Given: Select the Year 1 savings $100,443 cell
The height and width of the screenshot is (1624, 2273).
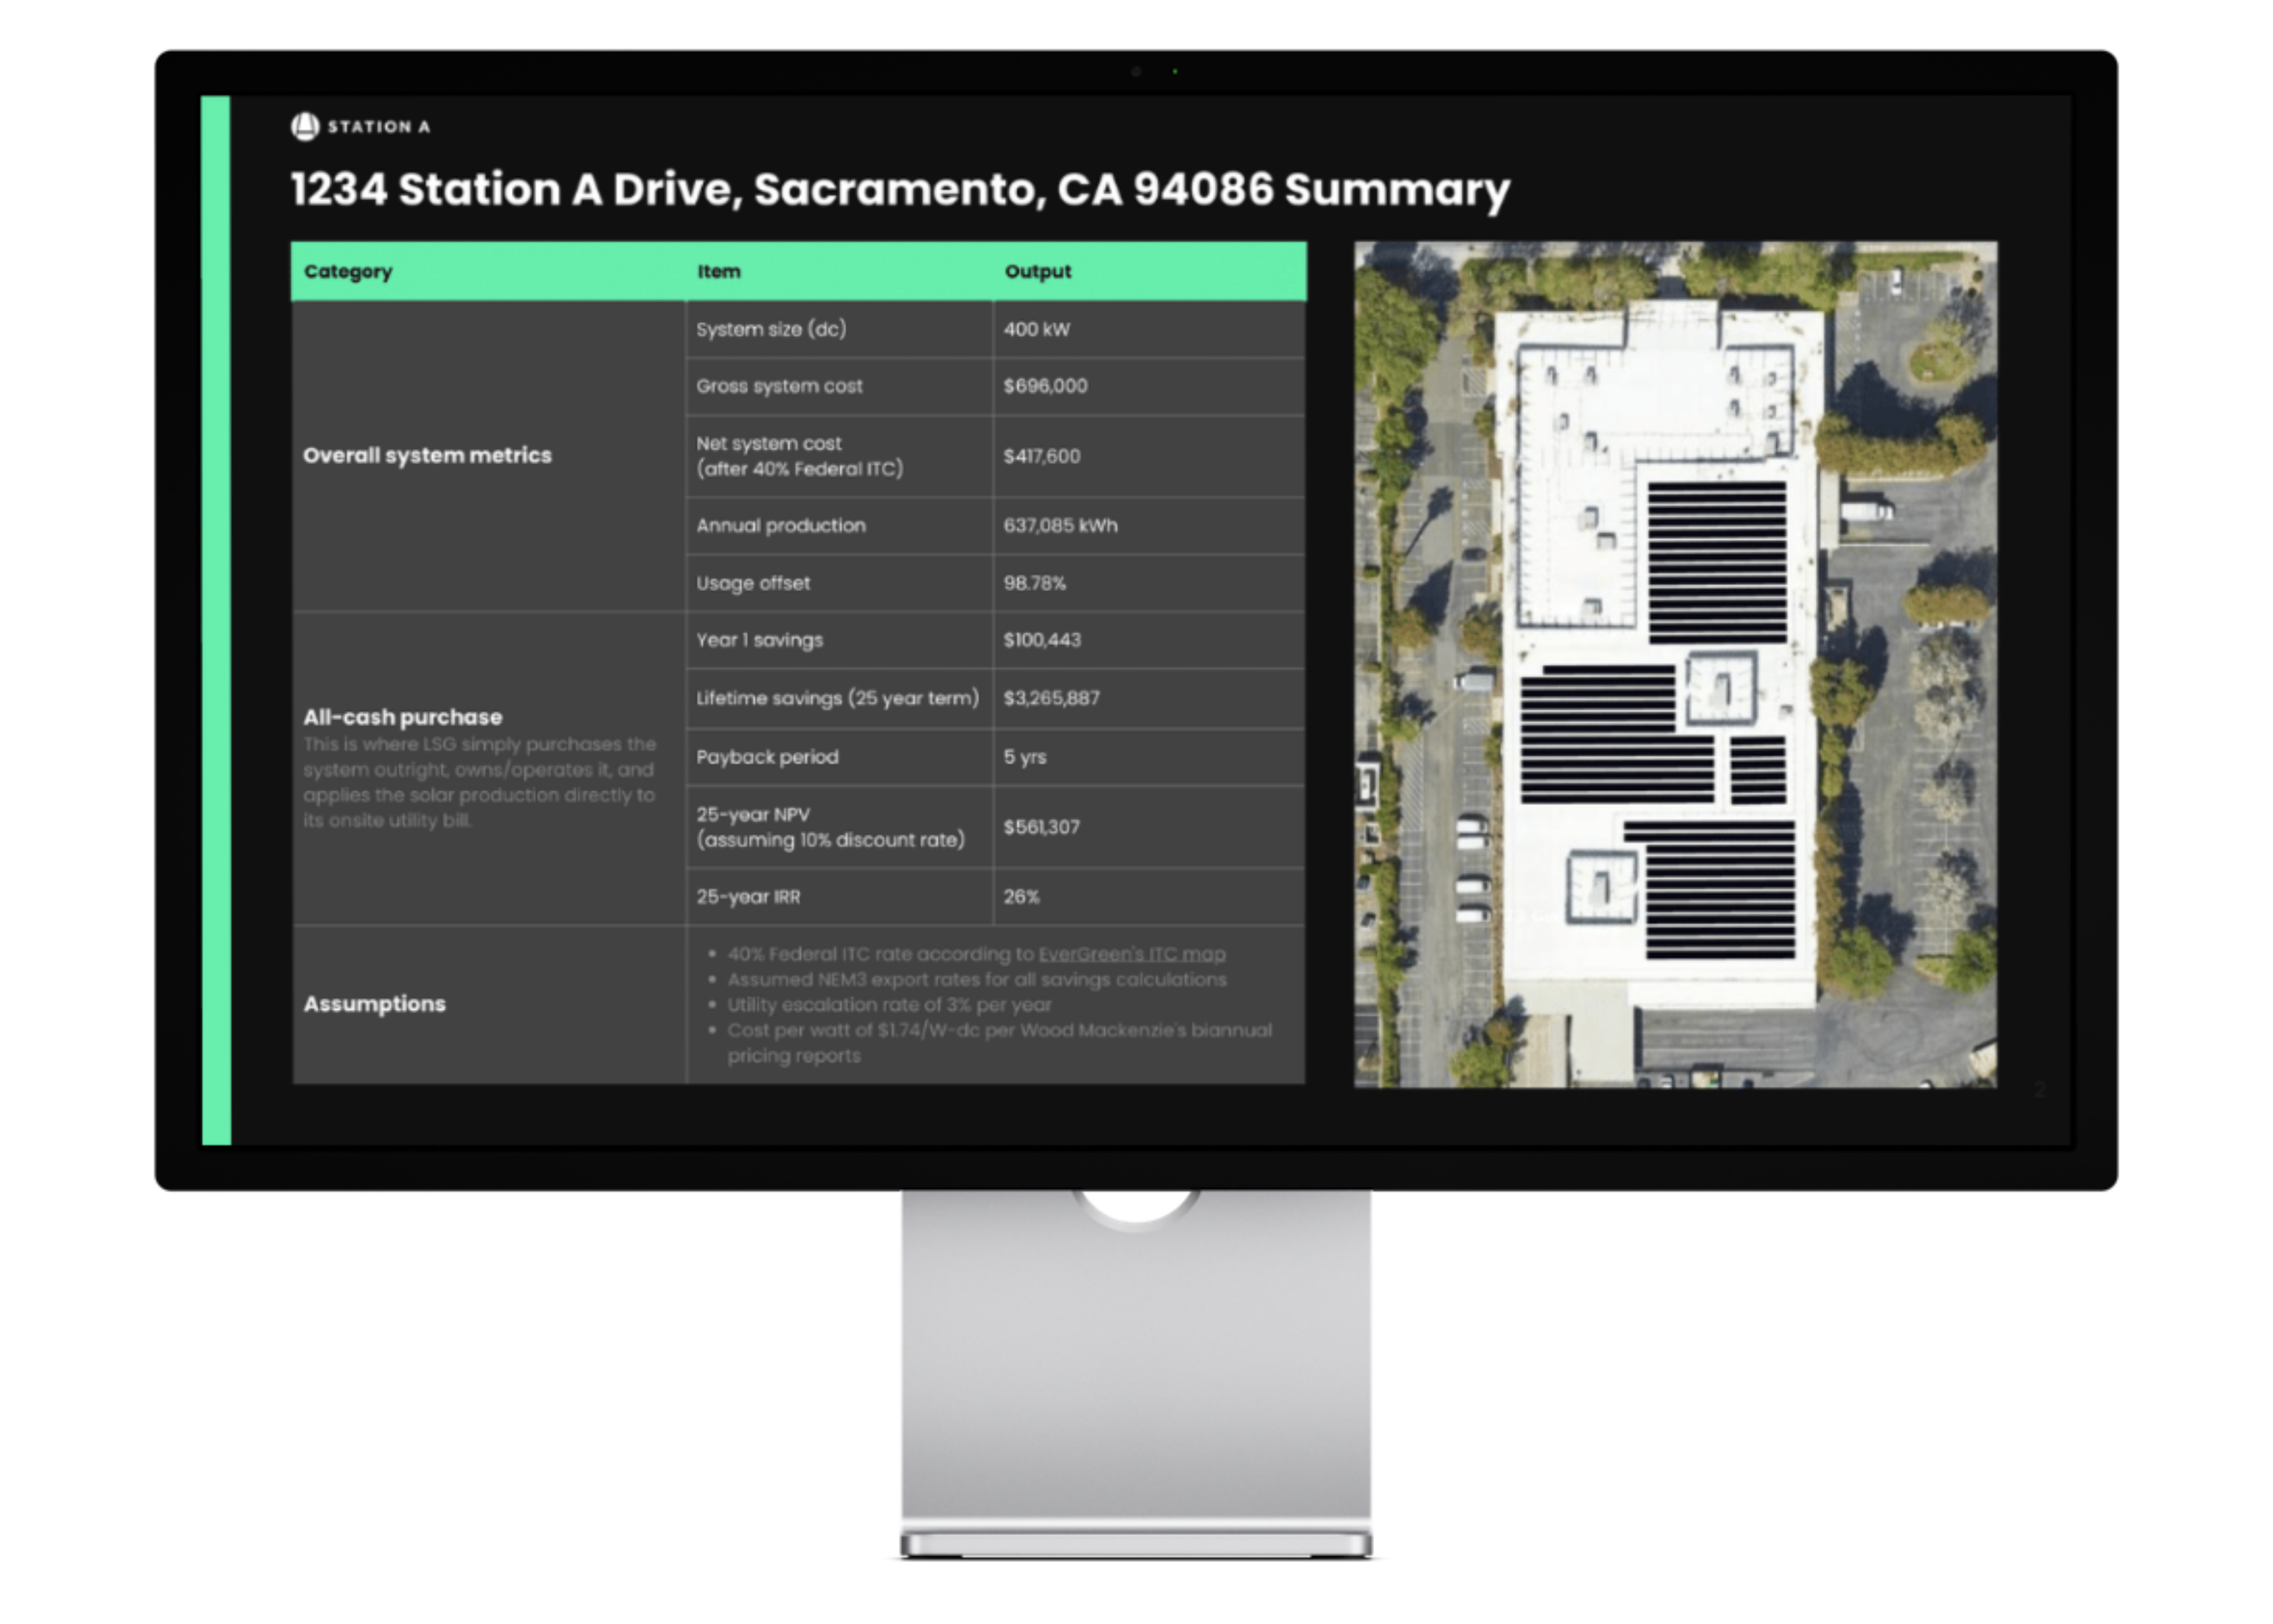Looking at the screenshot, I should click(x=1042, y=640).
